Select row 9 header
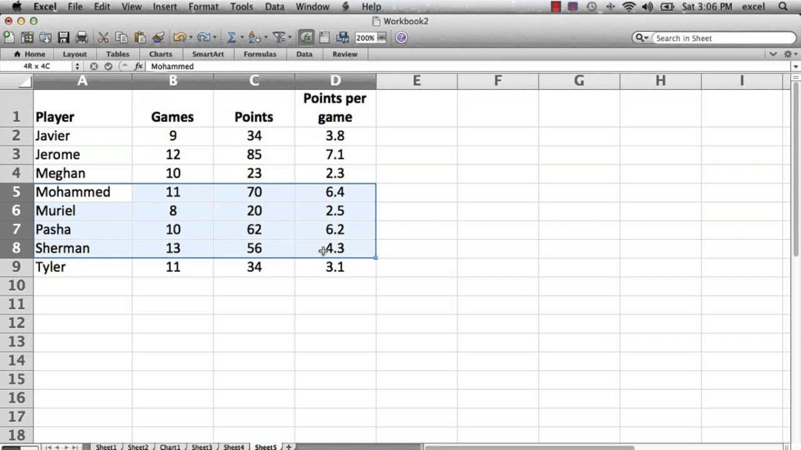 (x=17, y=267)
